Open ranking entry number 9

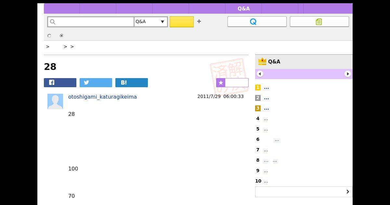click(x=266, y=171)
